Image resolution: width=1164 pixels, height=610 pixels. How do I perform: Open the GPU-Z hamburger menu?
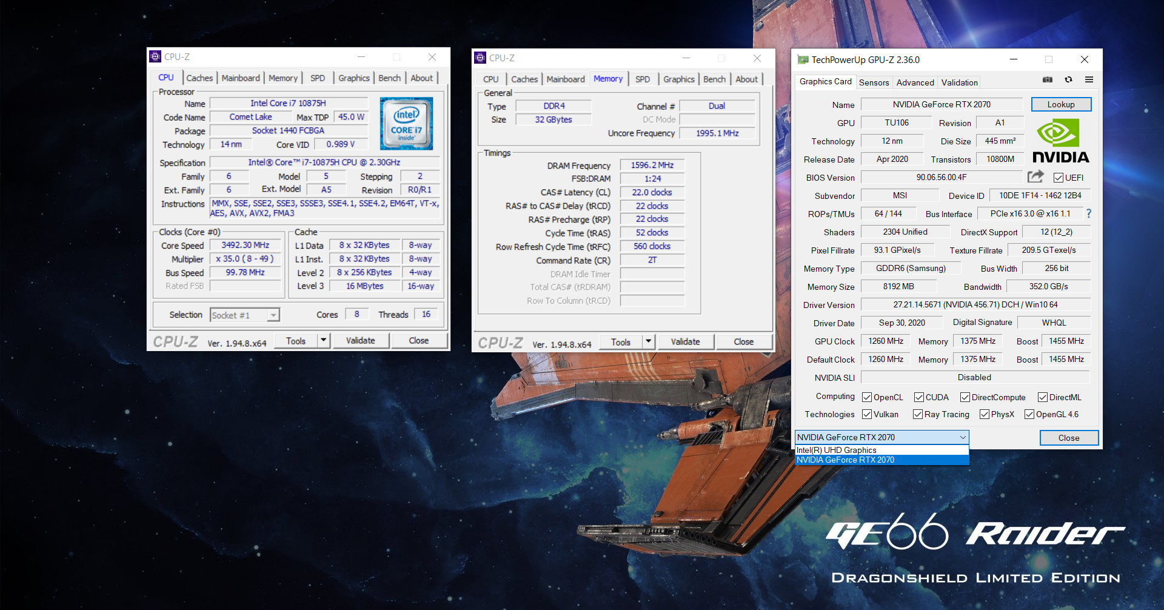click(1089, 79)
